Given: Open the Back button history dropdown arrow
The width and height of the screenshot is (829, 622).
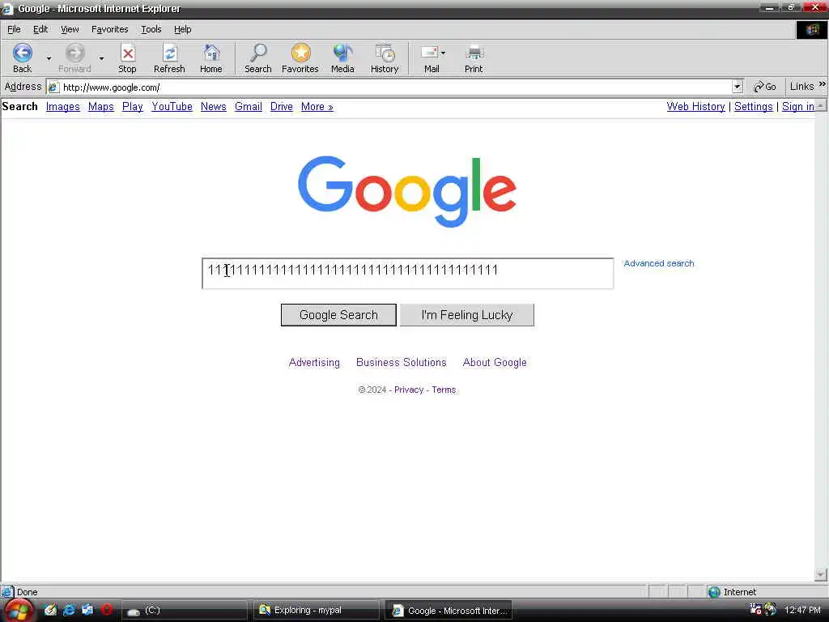Looking at the screenshot, I should click(49, 58).
